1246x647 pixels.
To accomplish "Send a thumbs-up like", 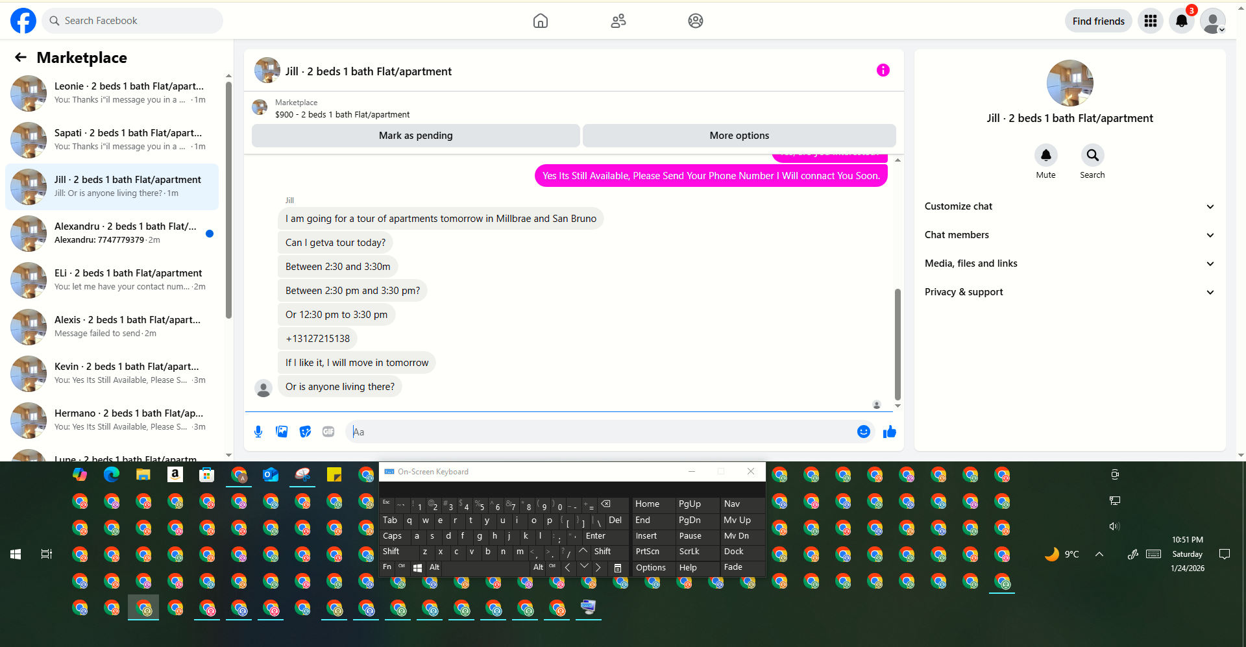I will [x=890, y=432].
